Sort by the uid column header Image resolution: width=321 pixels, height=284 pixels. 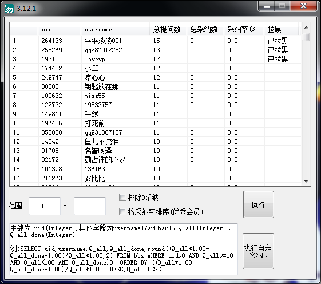(60, 29)
